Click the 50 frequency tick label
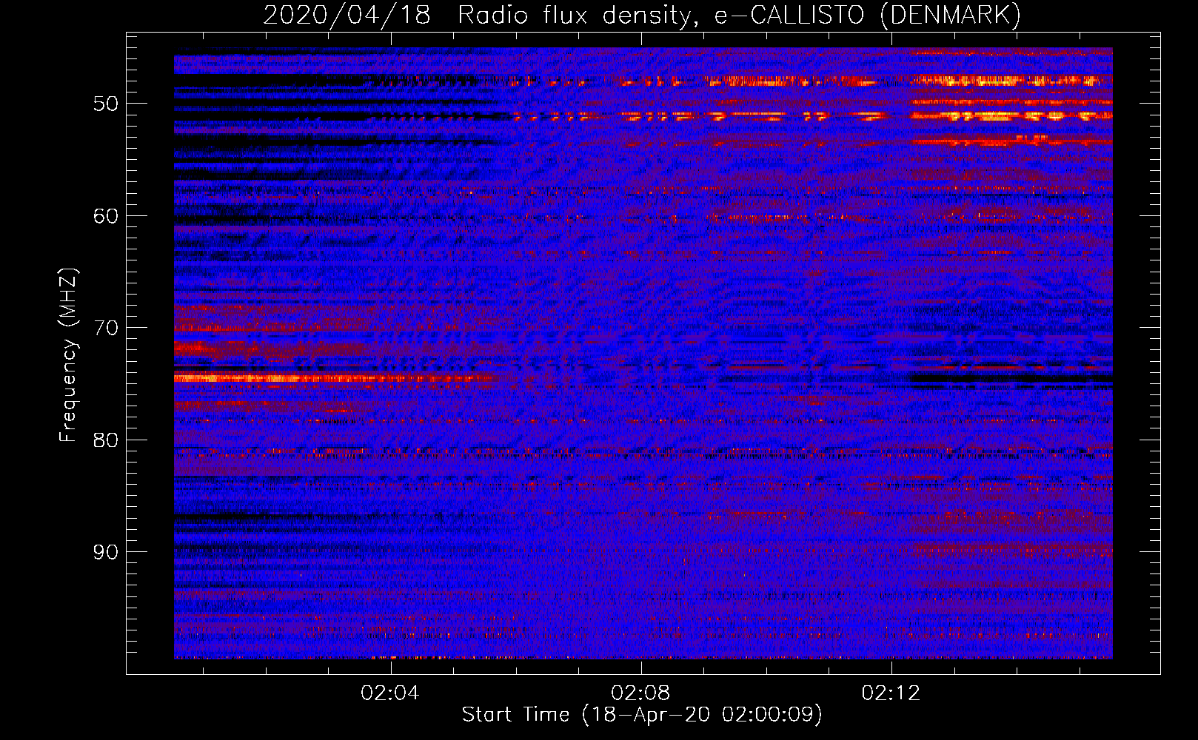 pyautogui.click(x=106, y=104)
